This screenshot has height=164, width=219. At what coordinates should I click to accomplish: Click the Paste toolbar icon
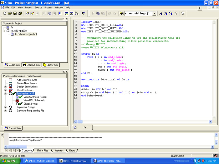(103, 13)
